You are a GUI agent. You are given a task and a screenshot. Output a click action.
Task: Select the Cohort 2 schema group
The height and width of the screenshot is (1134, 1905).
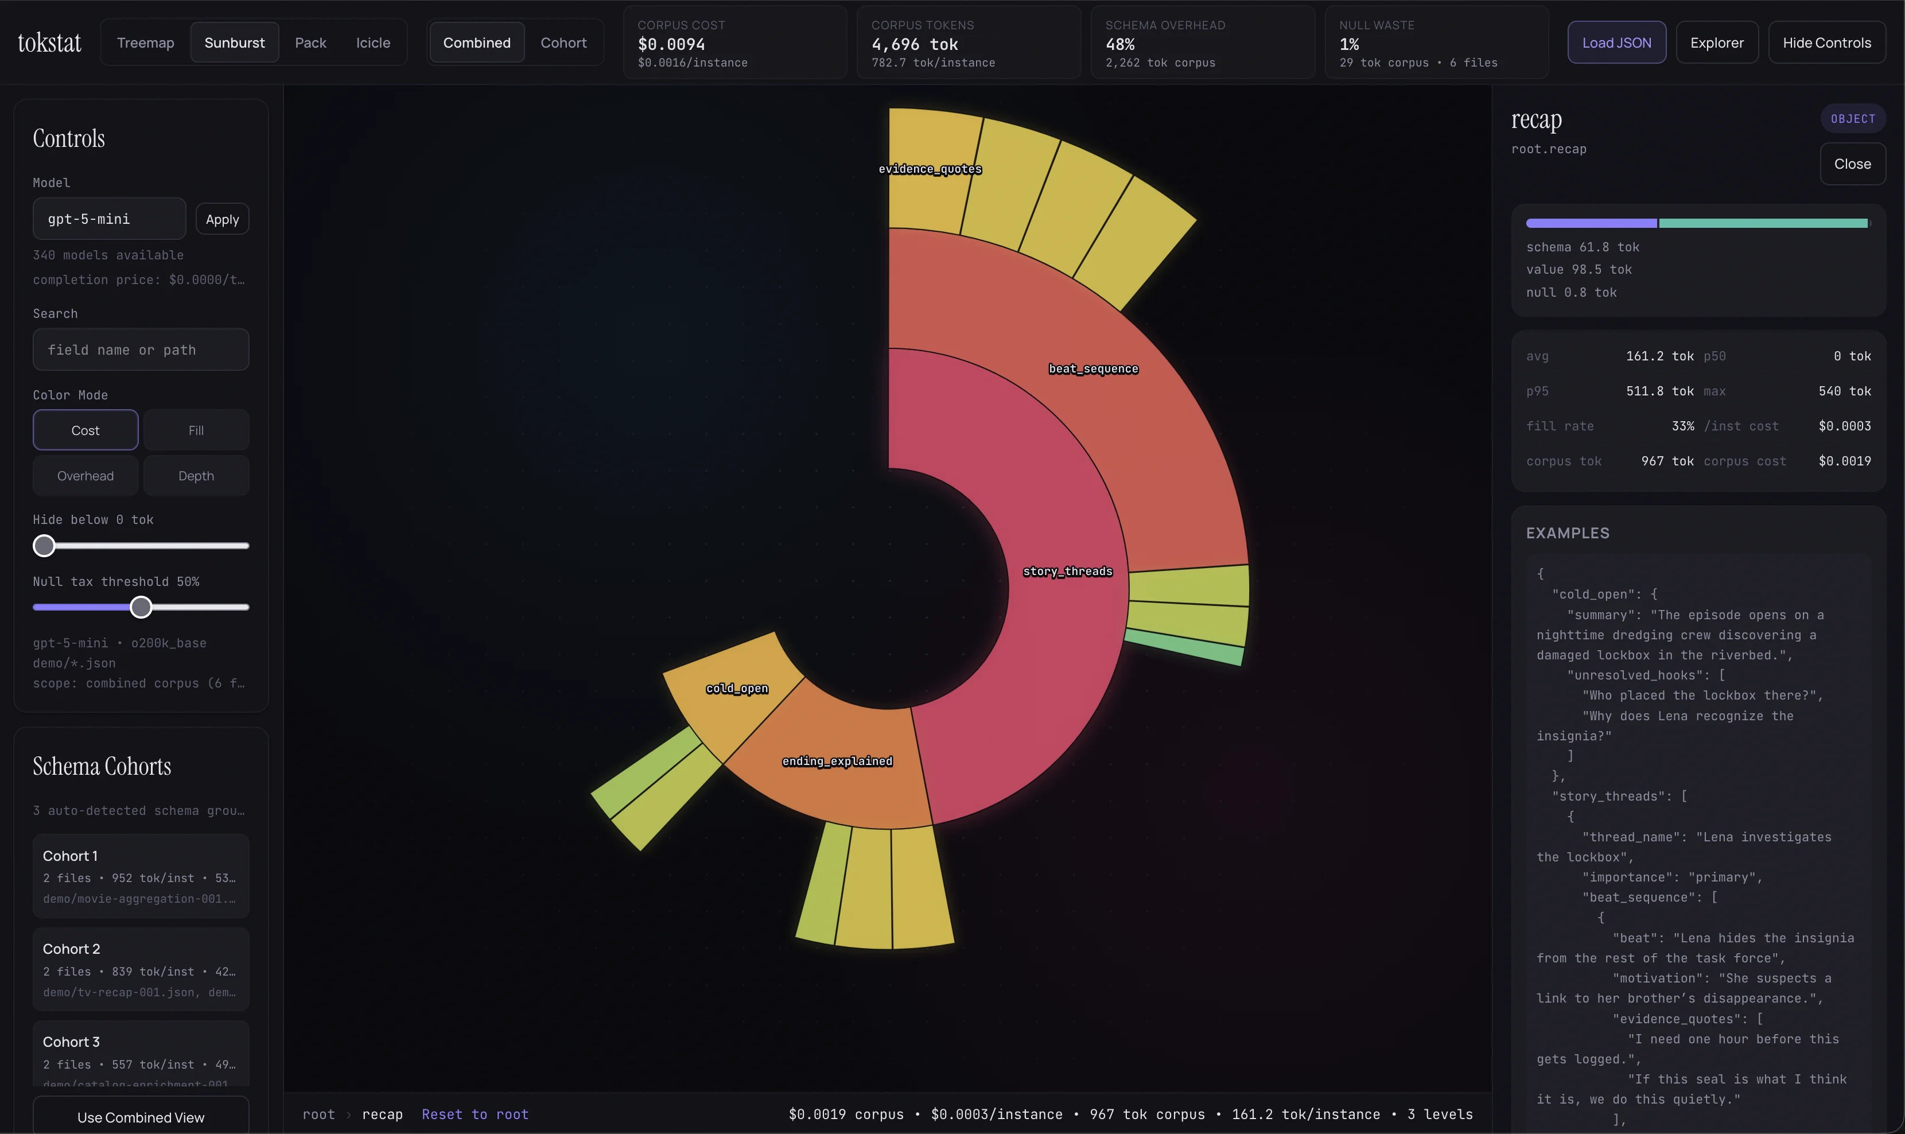pos(141,969)
